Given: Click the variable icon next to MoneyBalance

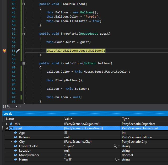Looking at the screenshot, I should [x=15, y=155].
